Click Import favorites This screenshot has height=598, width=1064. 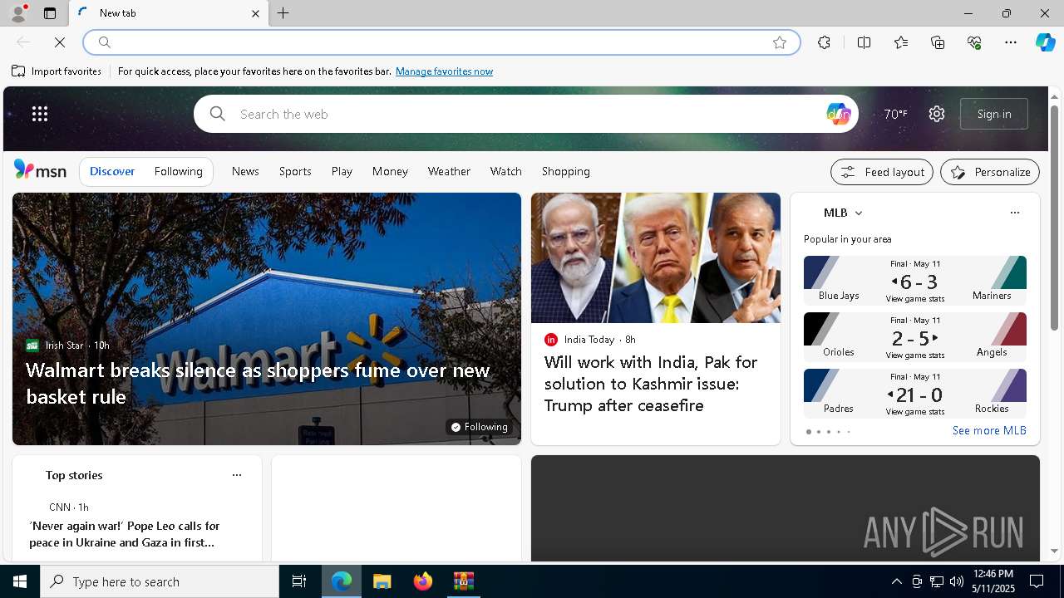tap(57, 71)
